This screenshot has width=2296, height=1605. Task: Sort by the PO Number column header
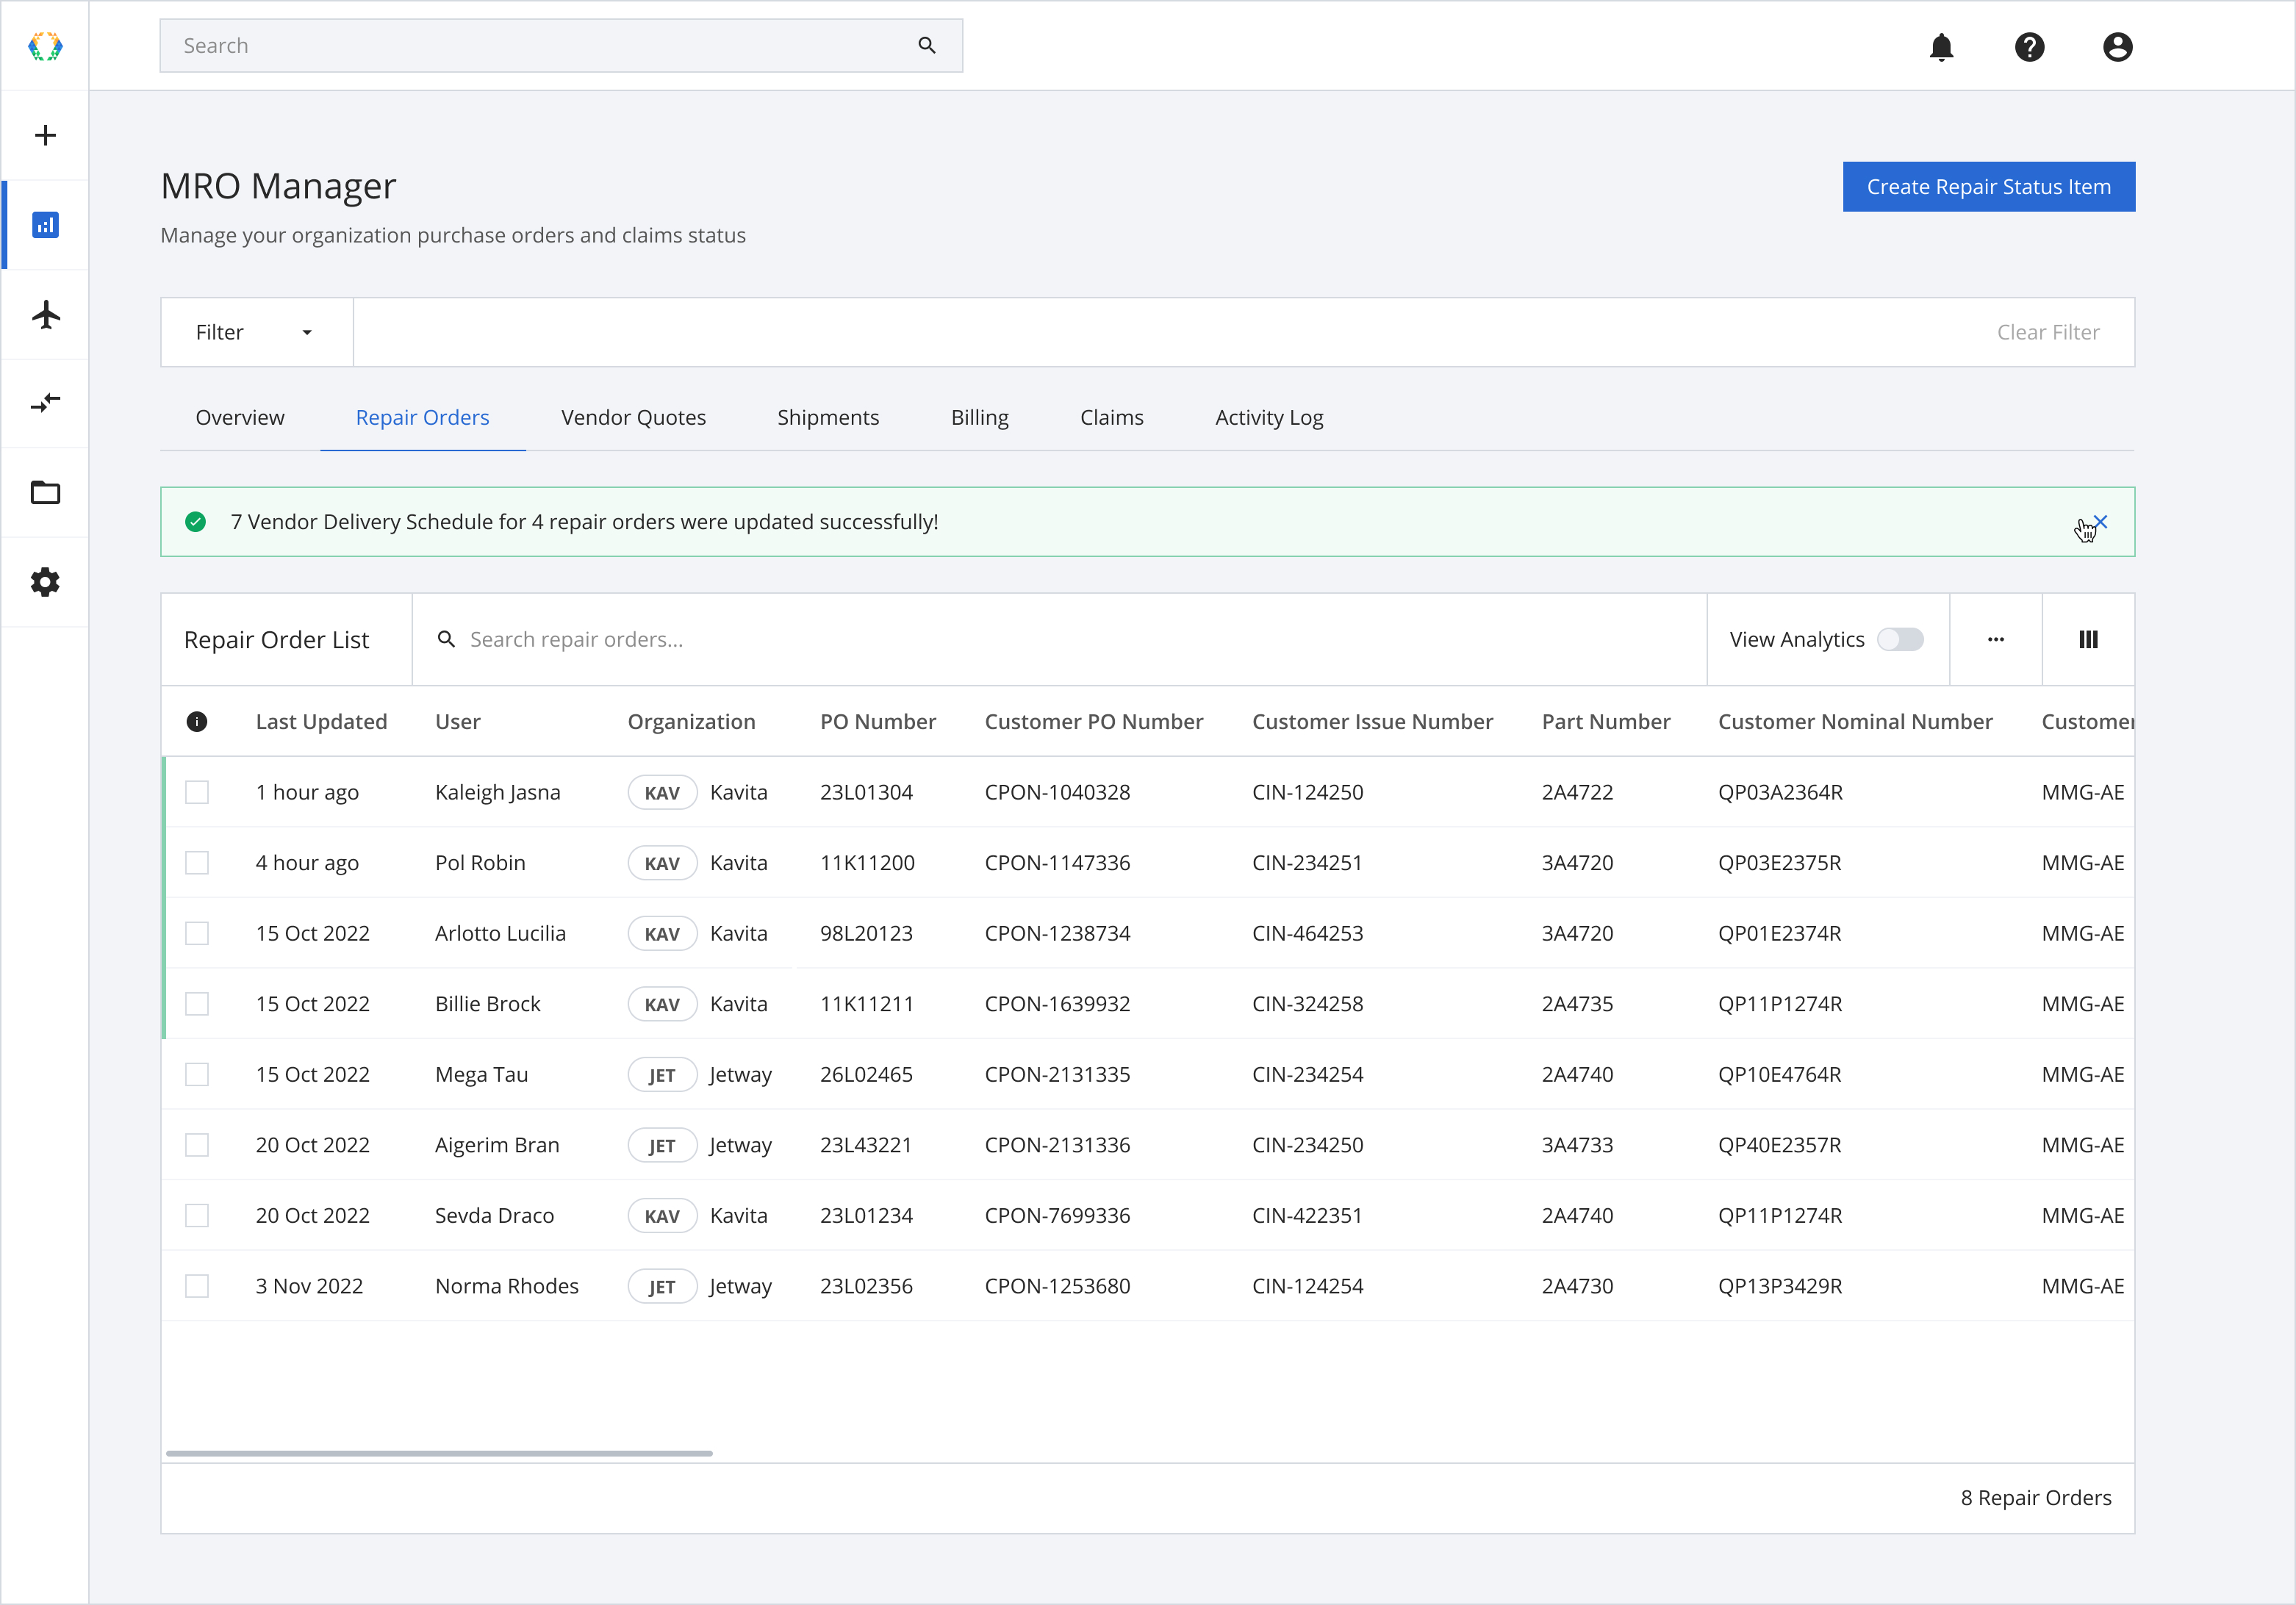(x=878, y=722)
